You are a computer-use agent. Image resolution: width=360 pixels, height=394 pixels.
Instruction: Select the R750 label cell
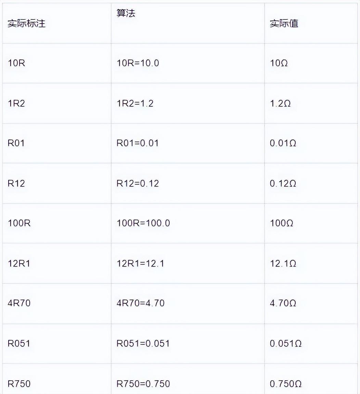pyautogui.click(x=19, y=384)
